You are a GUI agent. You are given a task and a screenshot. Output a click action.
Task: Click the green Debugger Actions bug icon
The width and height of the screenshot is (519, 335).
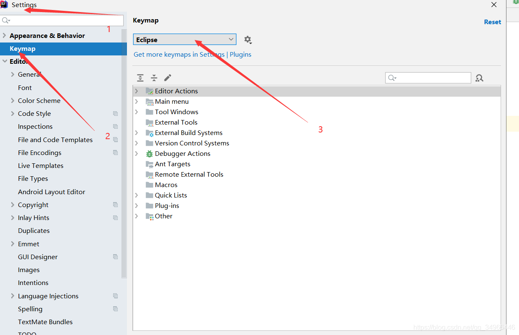pos(149,154)
